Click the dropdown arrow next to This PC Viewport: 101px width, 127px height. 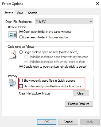click(91, 21)
